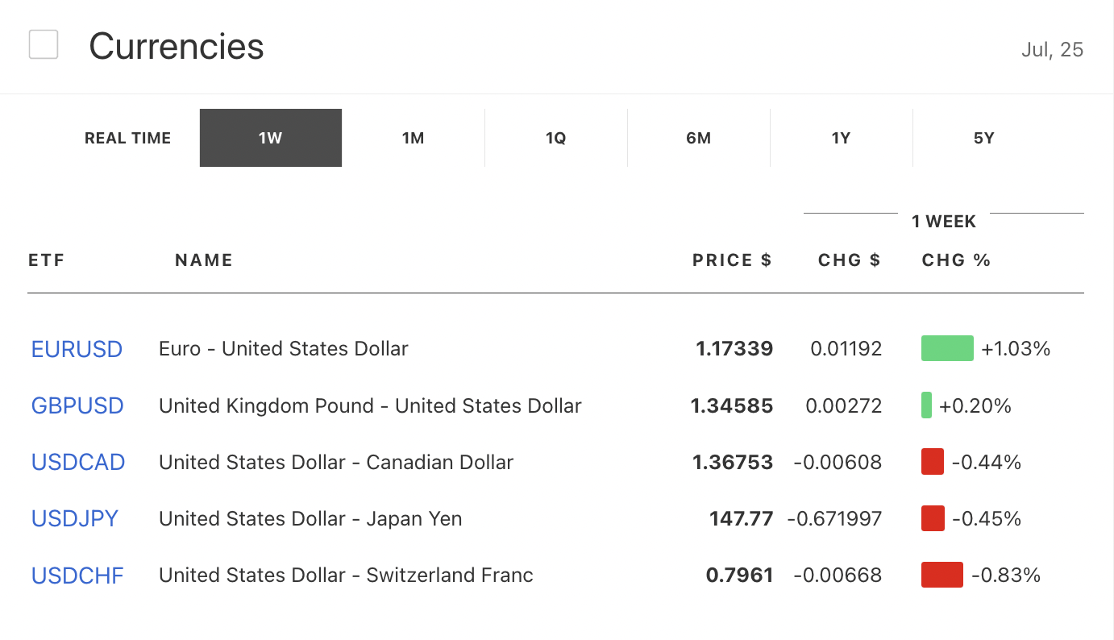Show the 5Y performance tab
This screenshot has height=640, width=1114.
(984, 138)
